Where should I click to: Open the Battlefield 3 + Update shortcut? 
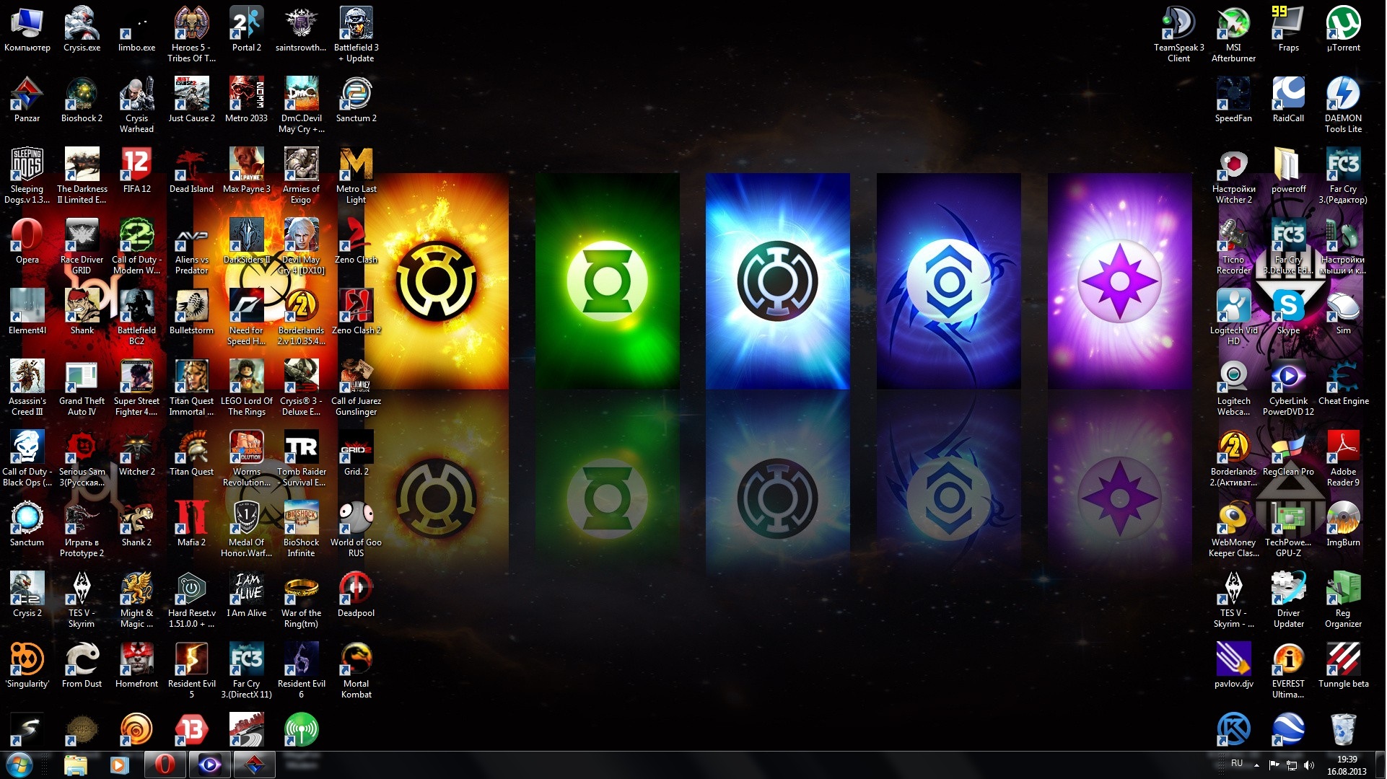click(356, 35)
